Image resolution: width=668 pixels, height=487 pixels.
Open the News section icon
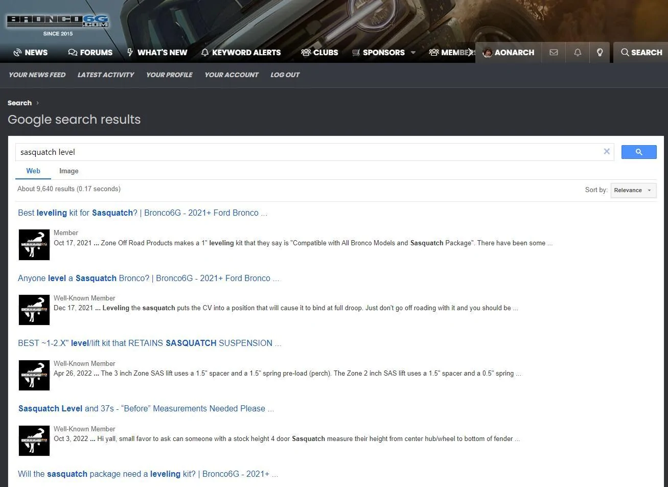(x=17, y=53)
